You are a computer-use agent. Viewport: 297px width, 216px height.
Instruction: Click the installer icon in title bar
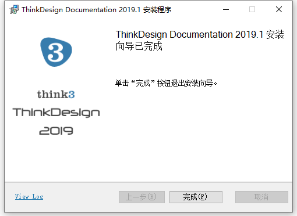coord(14,9)
